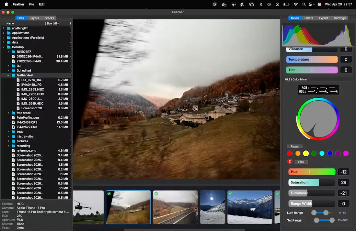The height and width of the screenshot is (231, 356).
Task: Toggle checkmark on snowy mountains thumbnail
Action: click(231, 193)
